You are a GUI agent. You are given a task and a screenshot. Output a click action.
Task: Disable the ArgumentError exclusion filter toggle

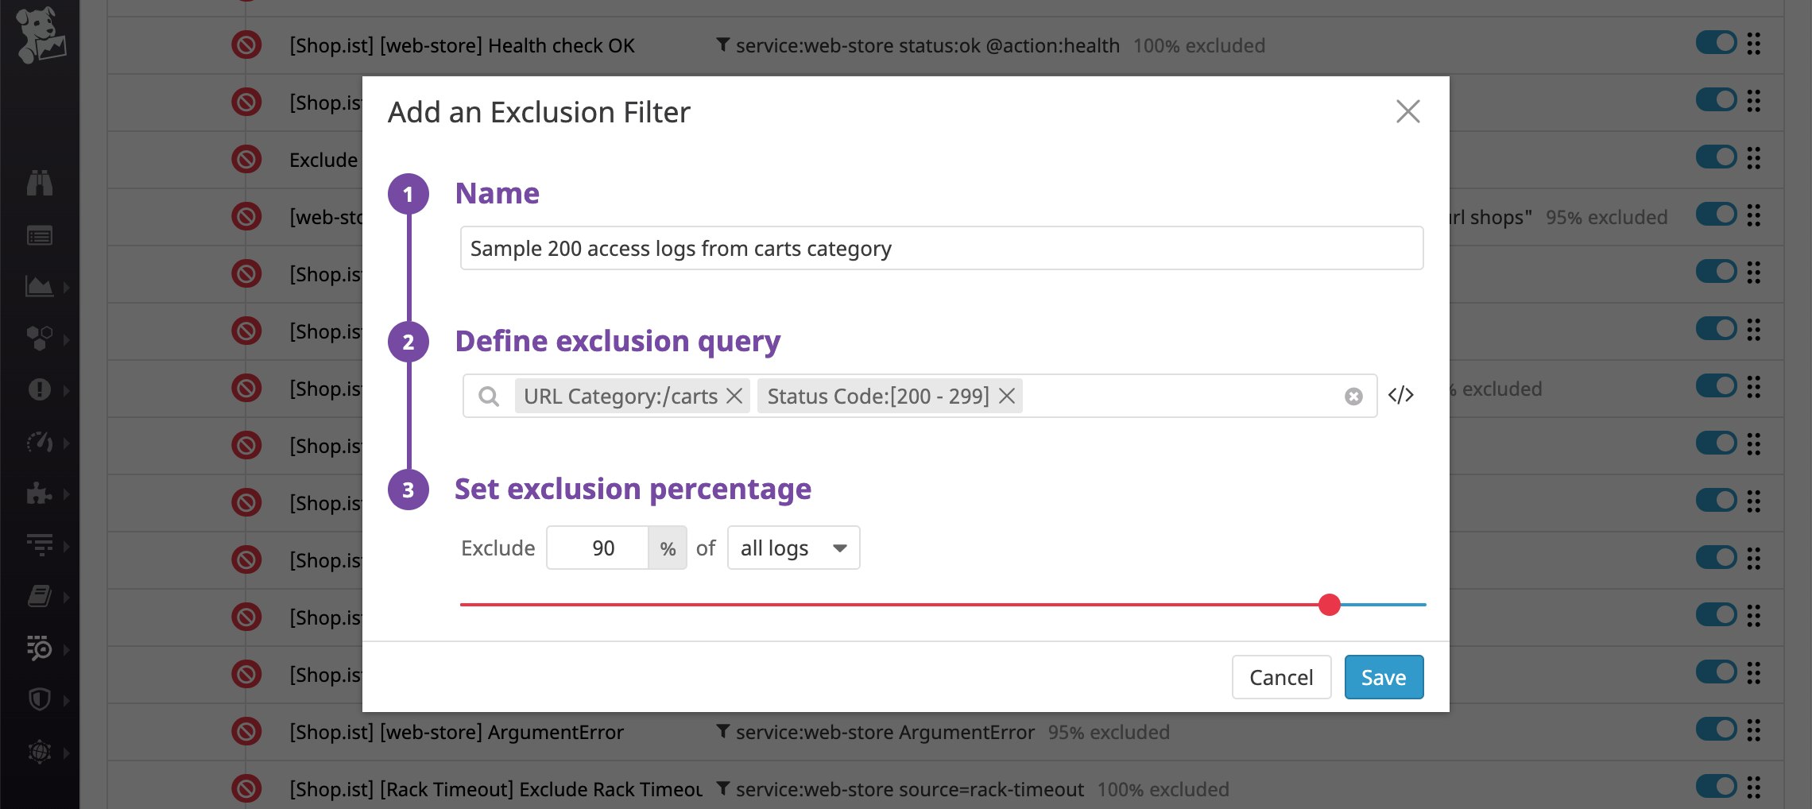tap(1716, 730)
